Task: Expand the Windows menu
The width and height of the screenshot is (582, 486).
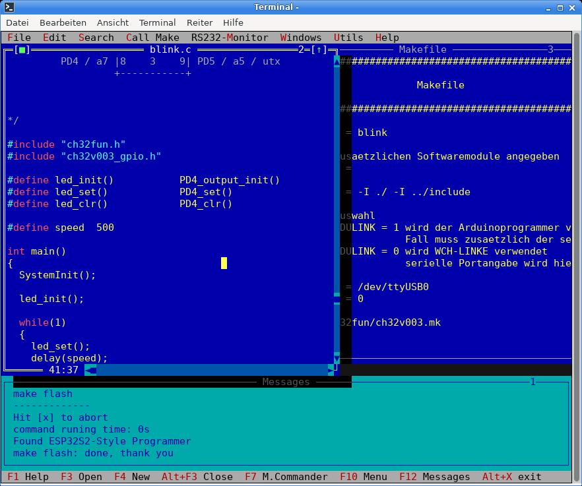Action: 301,38
